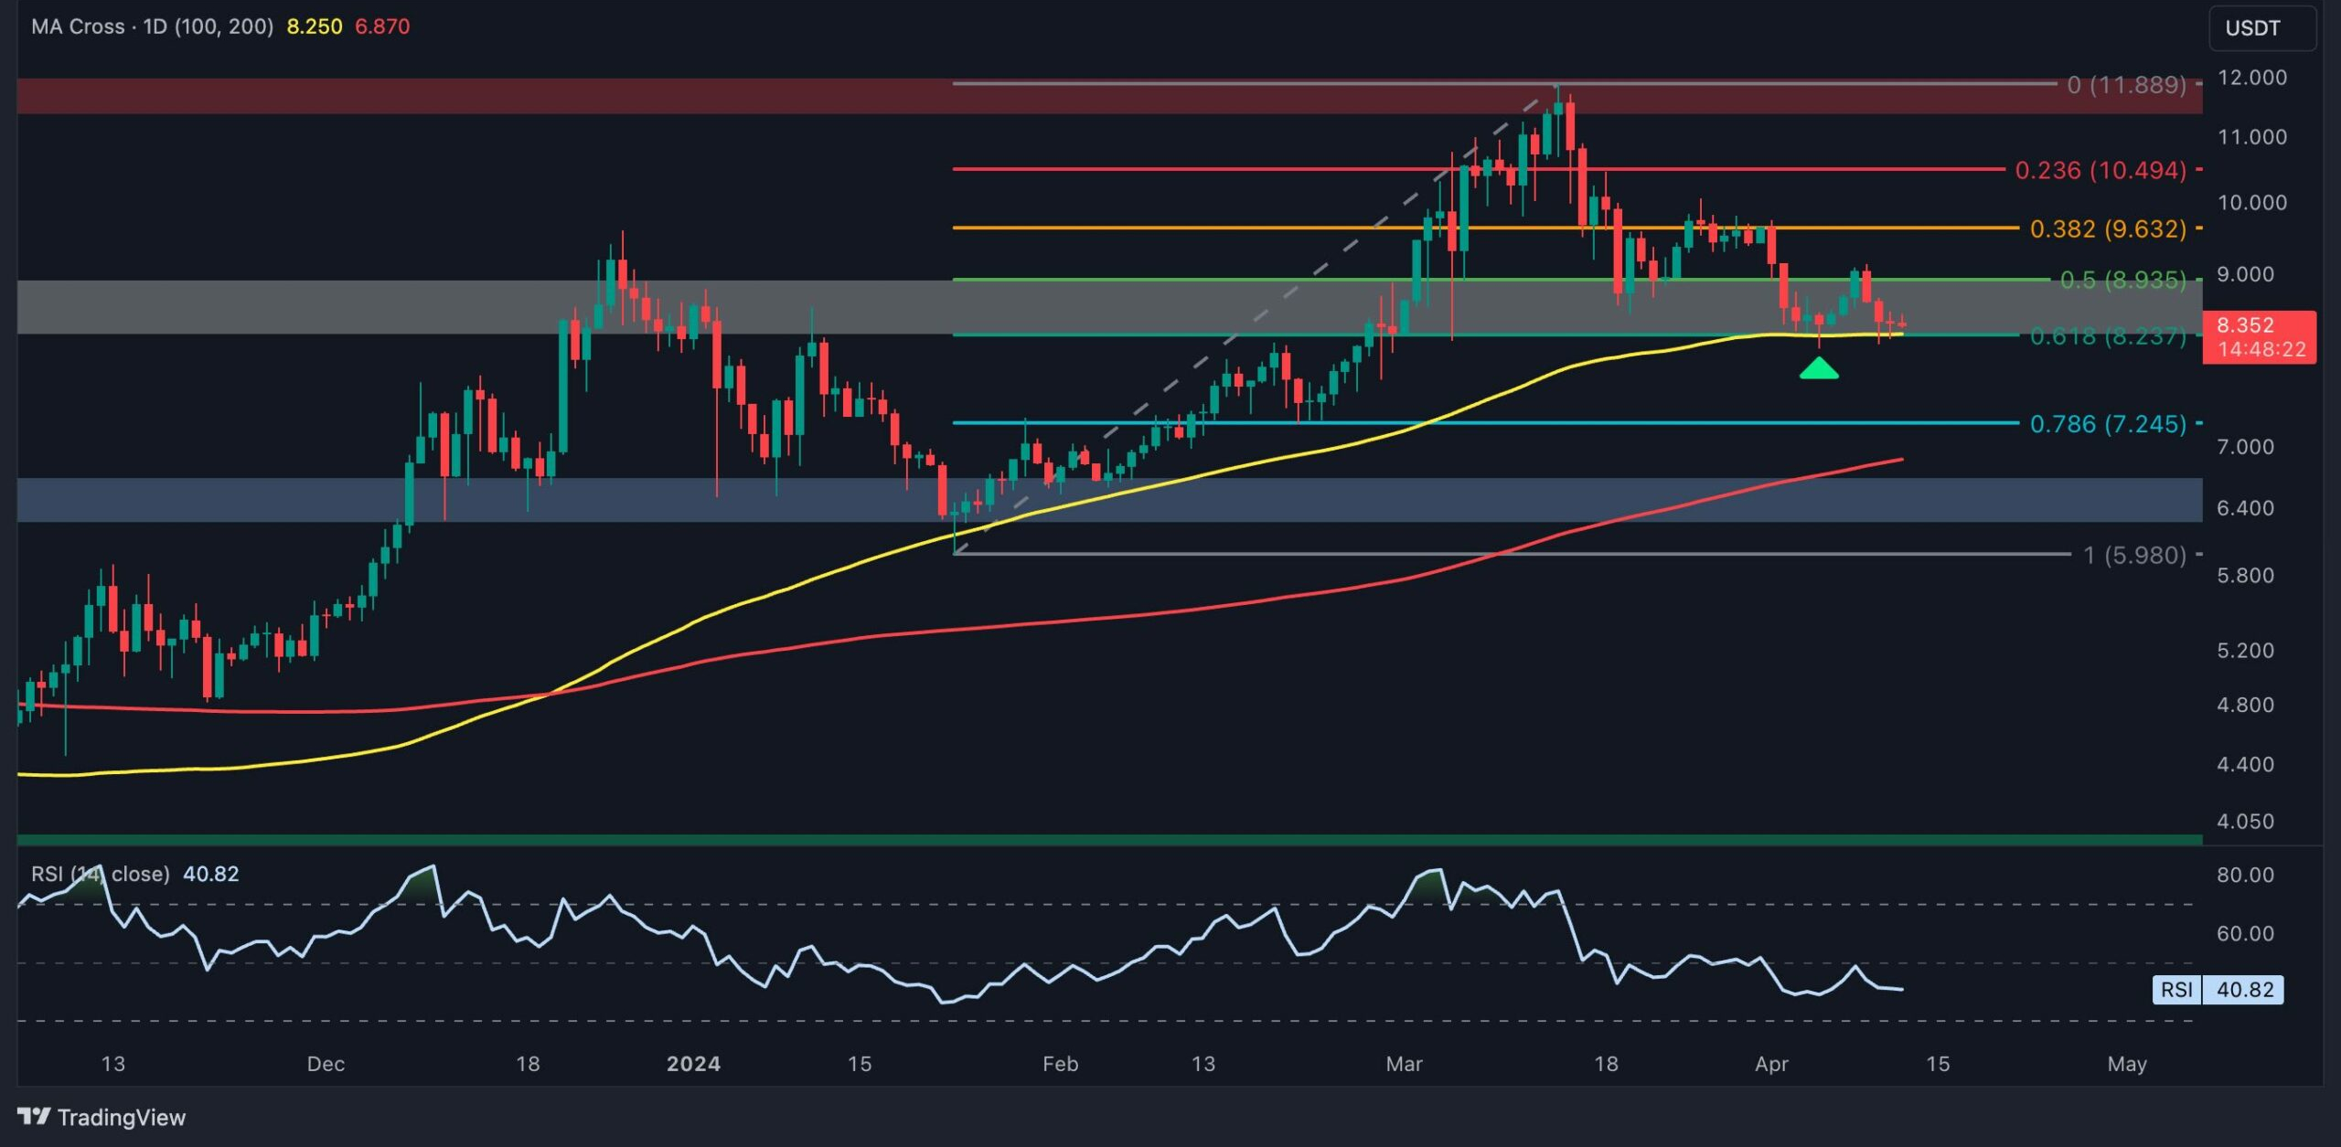2341x1147 pixels.
Task: Select the MA Cross 8.250 yellow value
Action: pyautogui.click(x=315, y=27)
